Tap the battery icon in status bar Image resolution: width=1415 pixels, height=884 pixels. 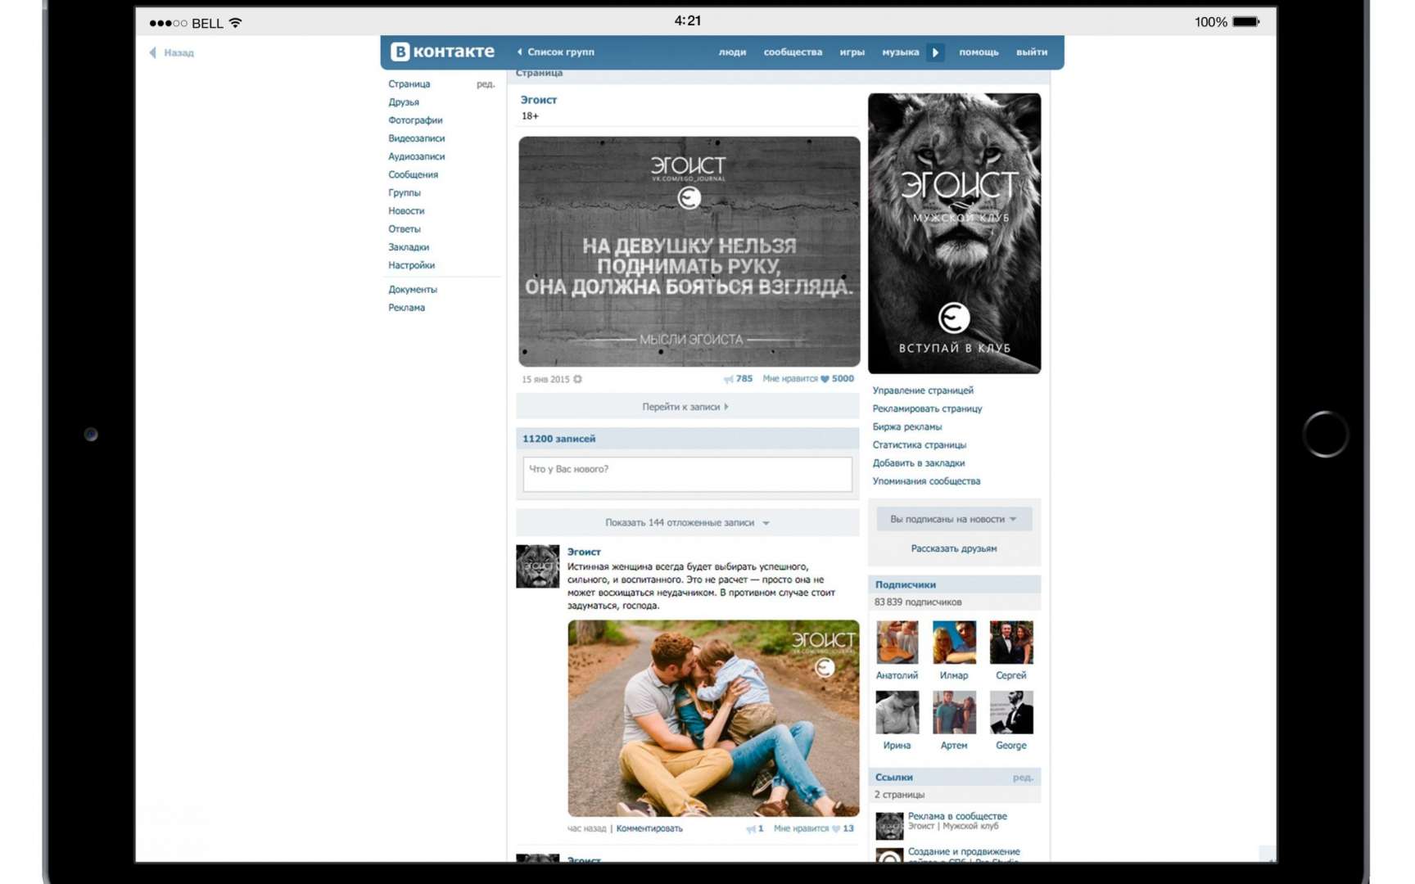(1245, 22)
